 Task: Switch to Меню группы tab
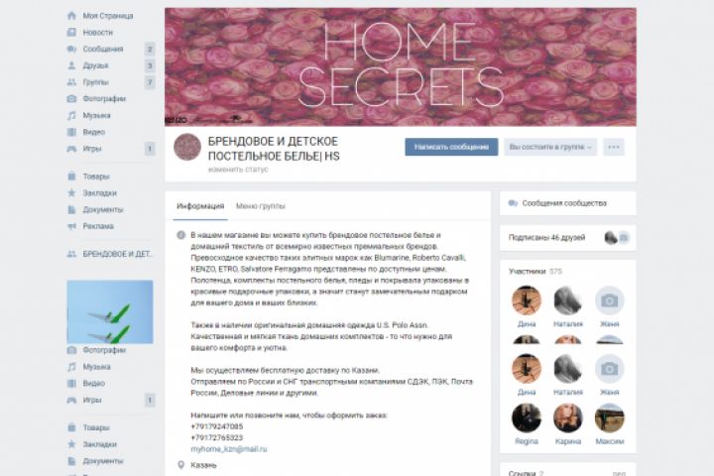(x=261, y=206)
